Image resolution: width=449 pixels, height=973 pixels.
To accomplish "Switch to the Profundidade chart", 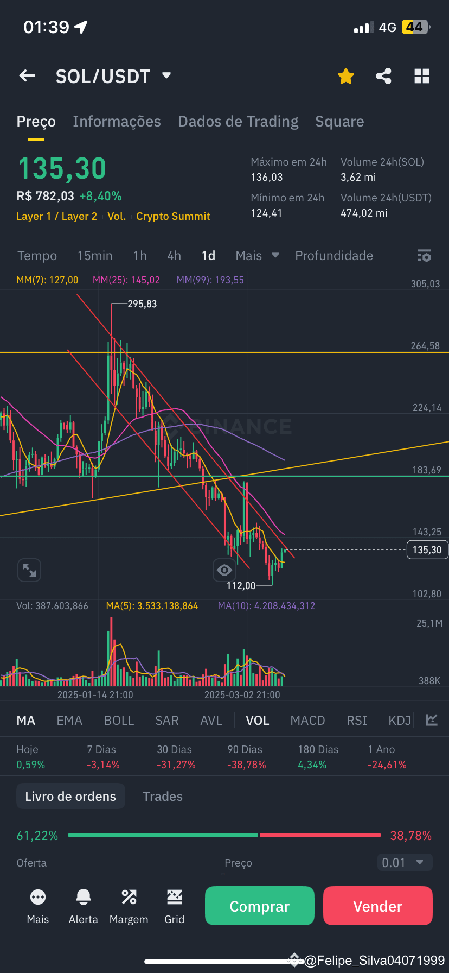I will (334, 256).
